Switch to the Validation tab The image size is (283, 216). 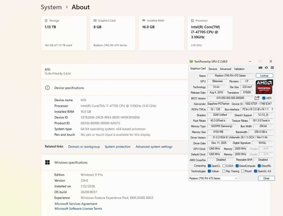tap(239, 69)
